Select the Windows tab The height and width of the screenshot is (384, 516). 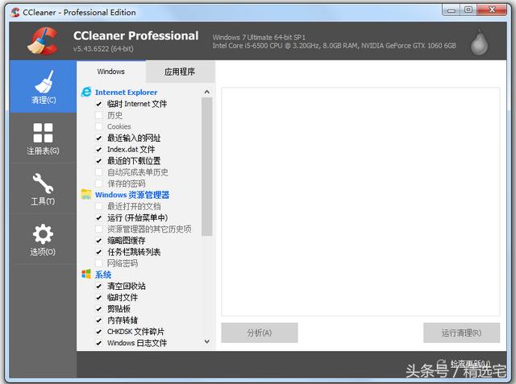[x=111, y=72]
